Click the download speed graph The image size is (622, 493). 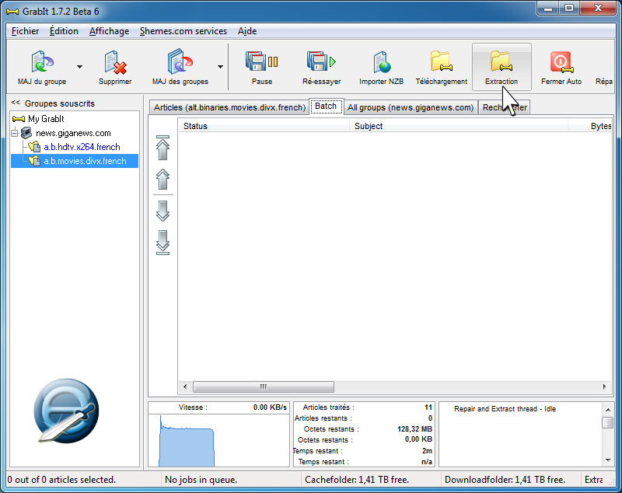tap(219, 440)
